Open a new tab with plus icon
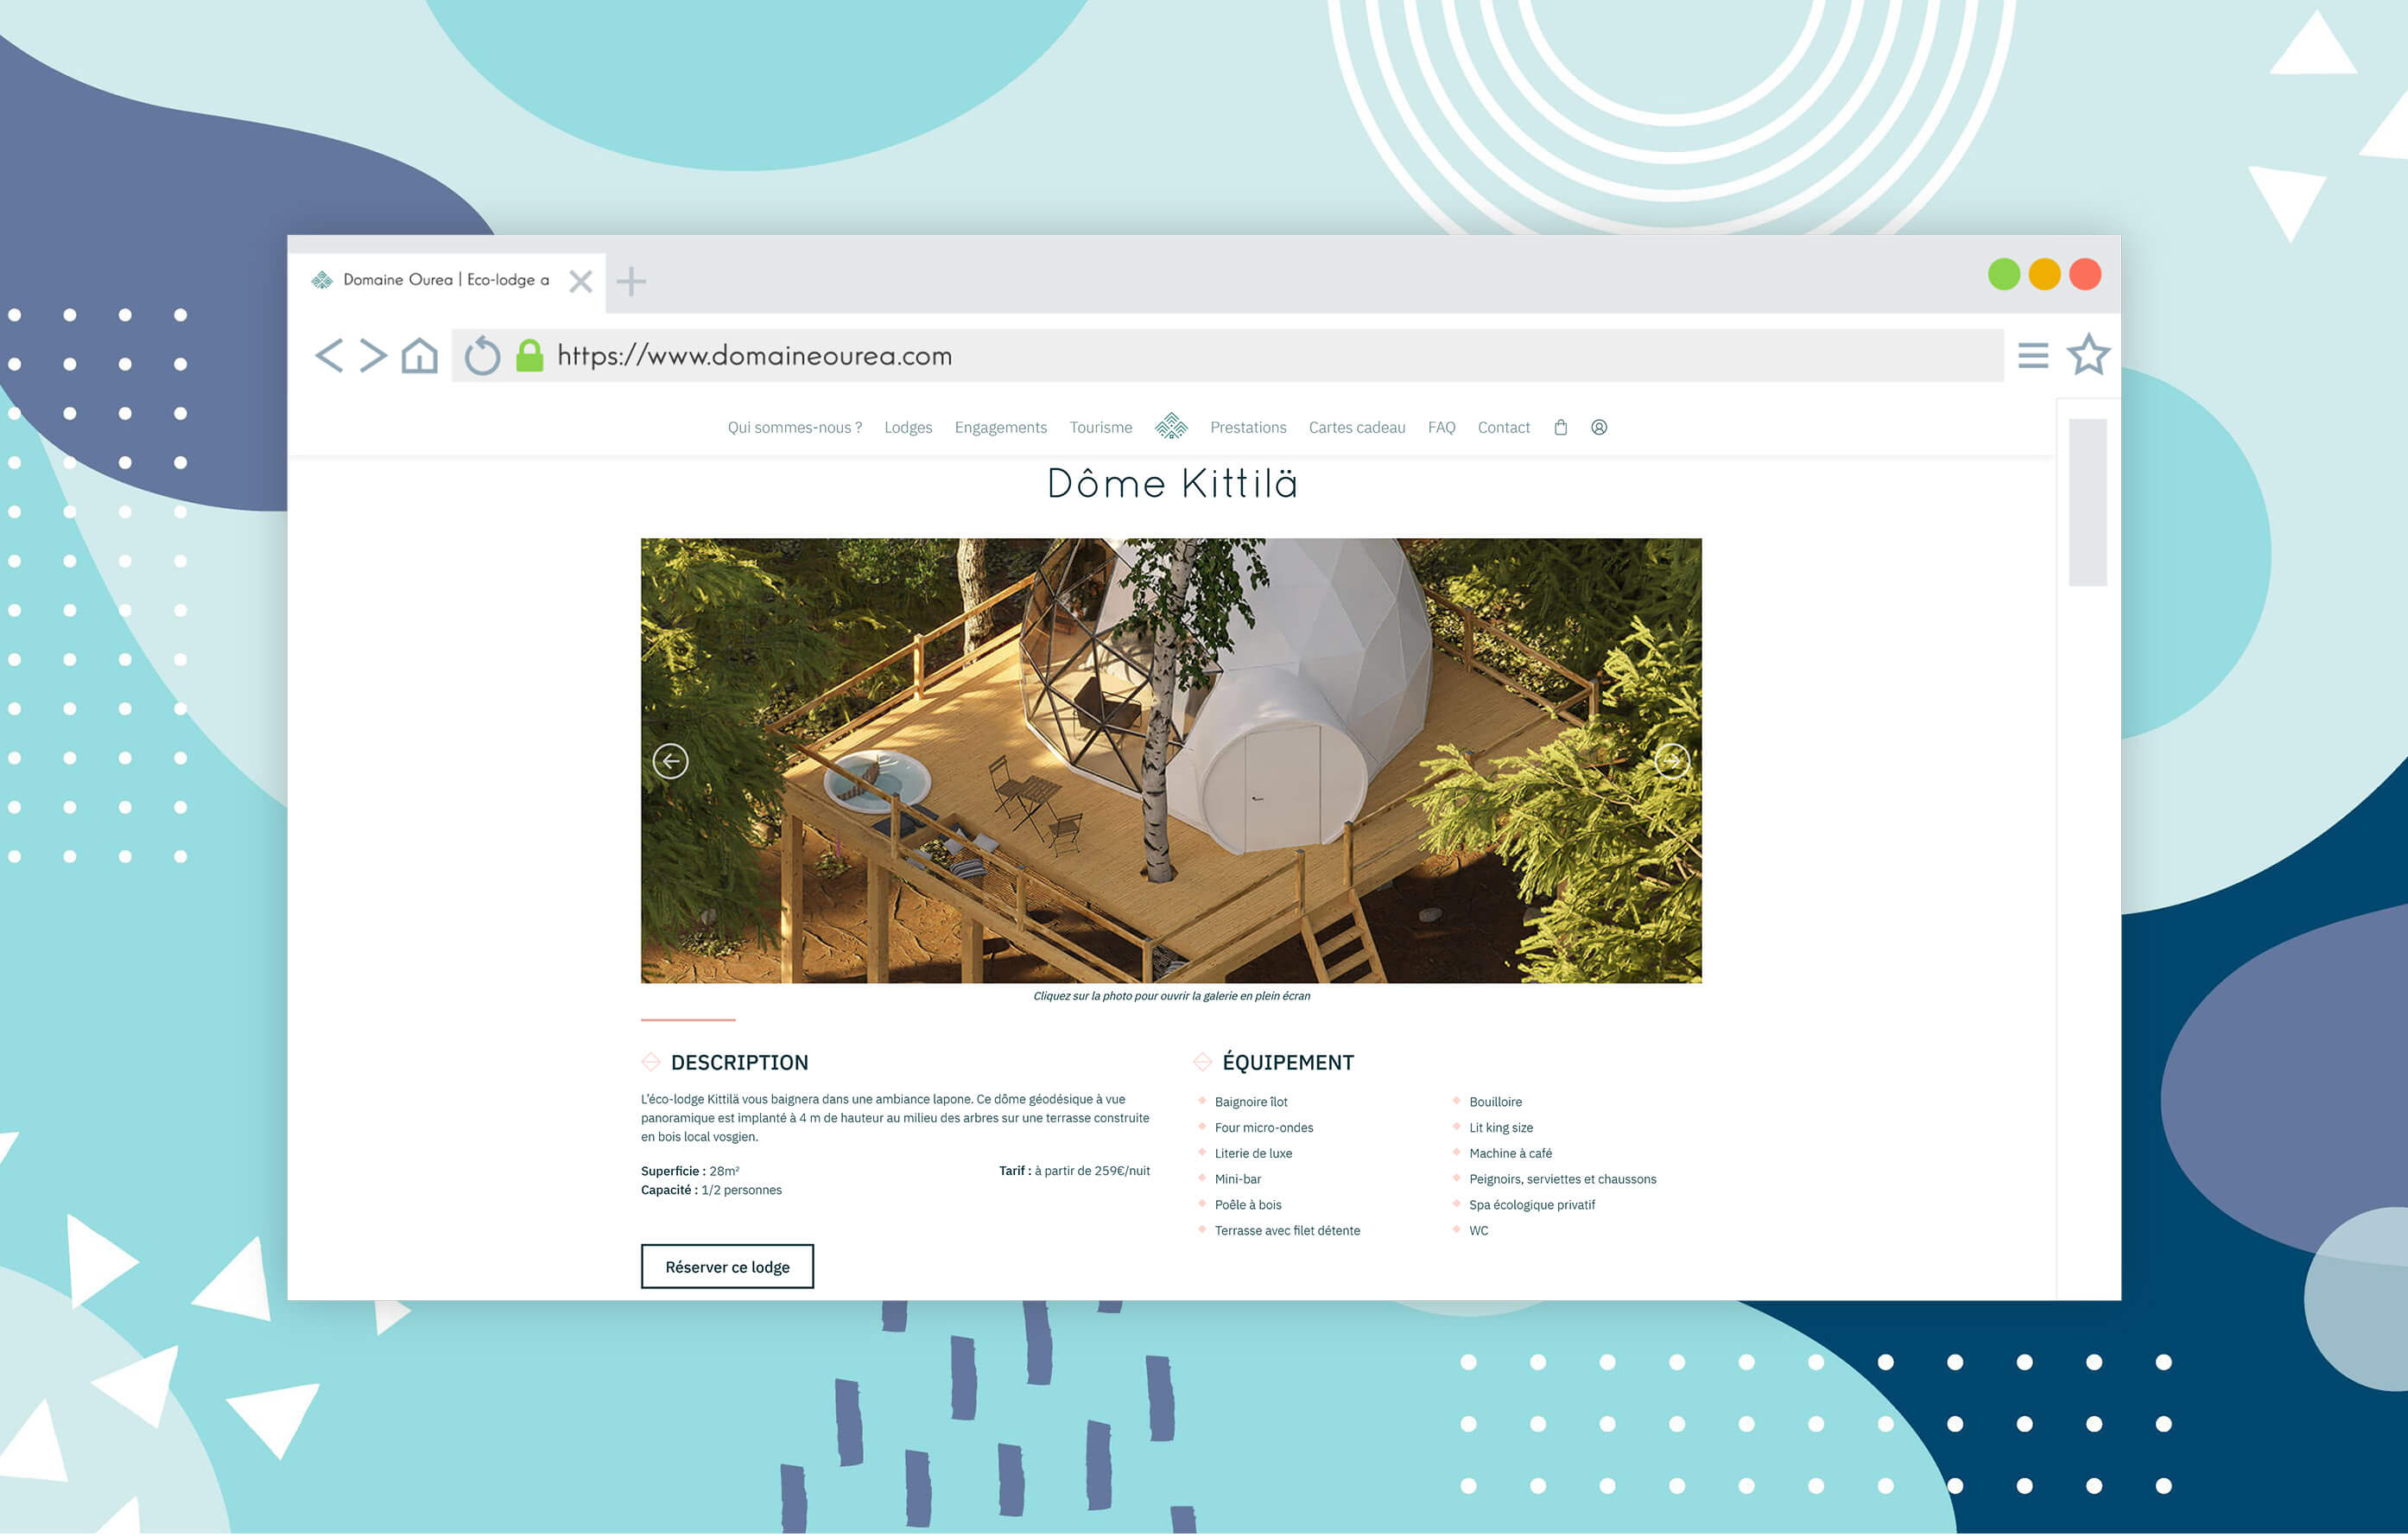This screenshot has width=2408, height=1537. (x=631, y=281)
